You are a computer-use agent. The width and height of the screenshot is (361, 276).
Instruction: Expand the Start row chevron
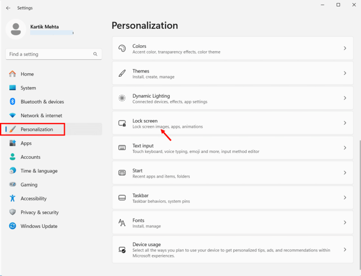point(345,173)
